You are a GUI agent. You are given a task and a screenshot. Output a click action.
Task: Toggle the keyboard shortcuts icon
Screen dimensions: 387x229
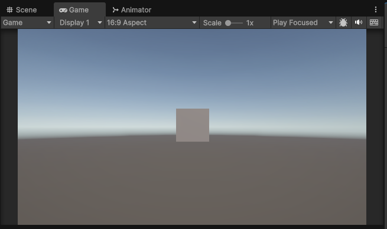pos(374,22)
